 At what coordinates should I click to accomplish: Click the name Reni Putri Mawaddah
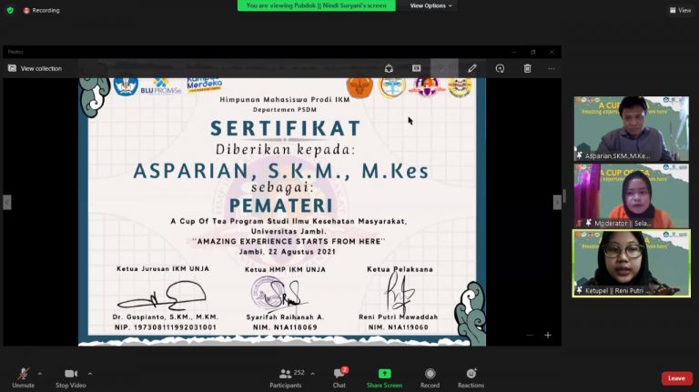coord(399,317)
